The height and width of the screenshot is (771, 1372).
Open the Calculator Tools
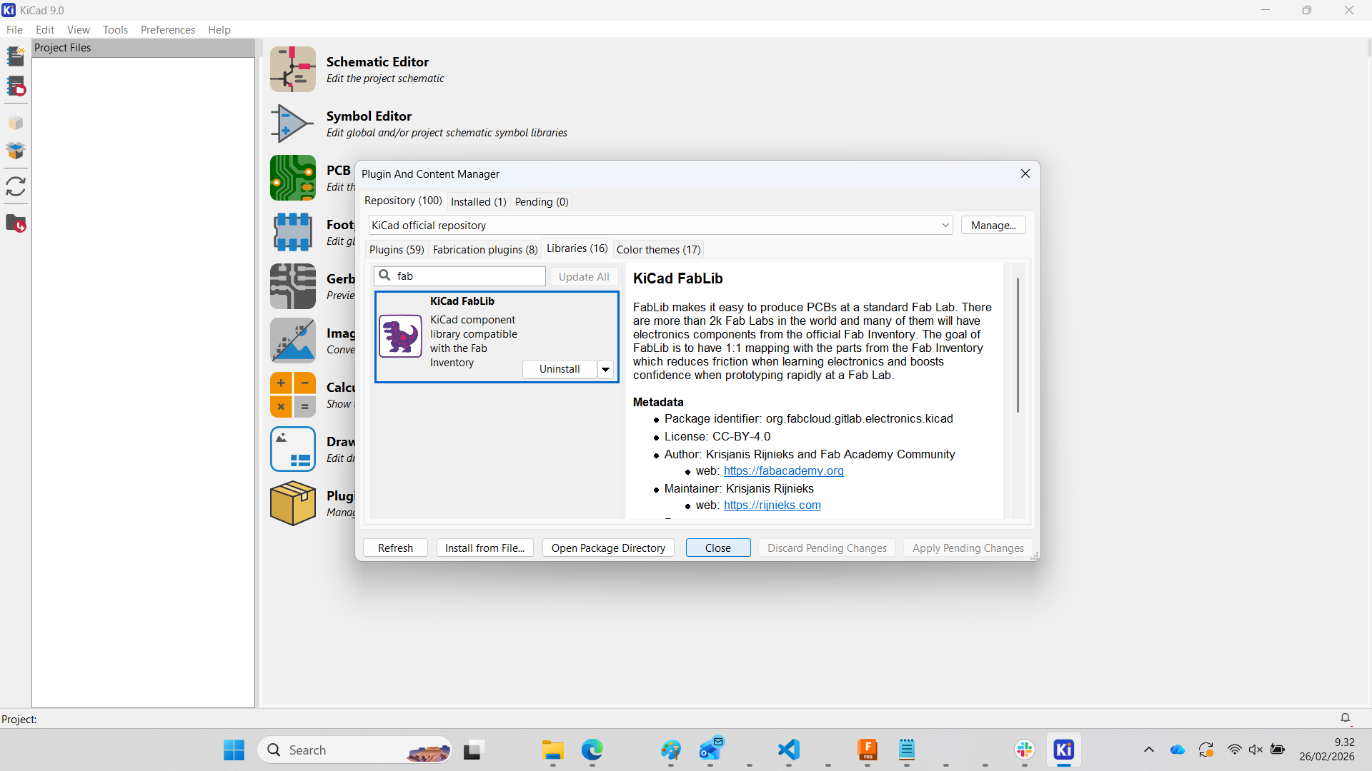coord(293,395)
